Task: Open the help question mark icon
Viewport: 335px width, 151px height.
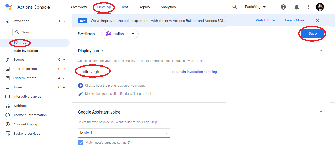Action: point(283,7)
